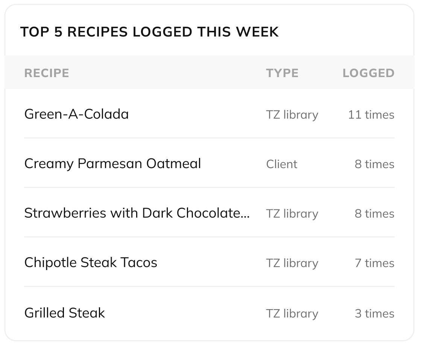Select the TYPE column header
Image resolution: width=425 pixels, height=349 pixels.
pos(282,73)
